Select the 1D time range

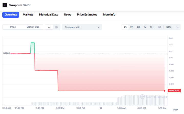coord(125,27)
